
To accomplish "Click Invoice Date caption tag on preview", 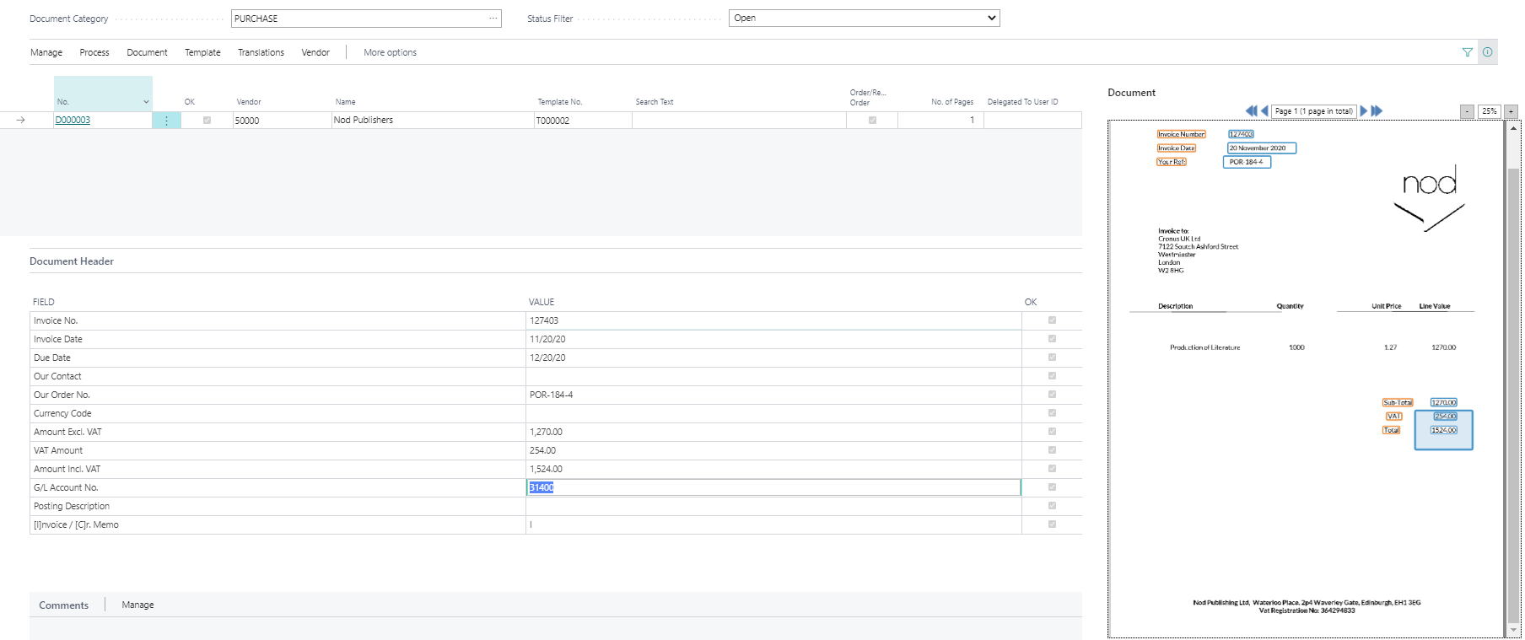I will pos(1176,148).
